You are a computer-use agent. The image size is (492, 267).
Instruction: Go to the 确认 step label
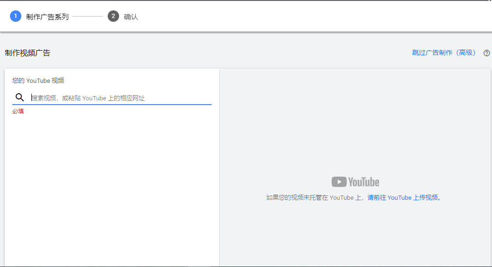[x=131, y=17]
